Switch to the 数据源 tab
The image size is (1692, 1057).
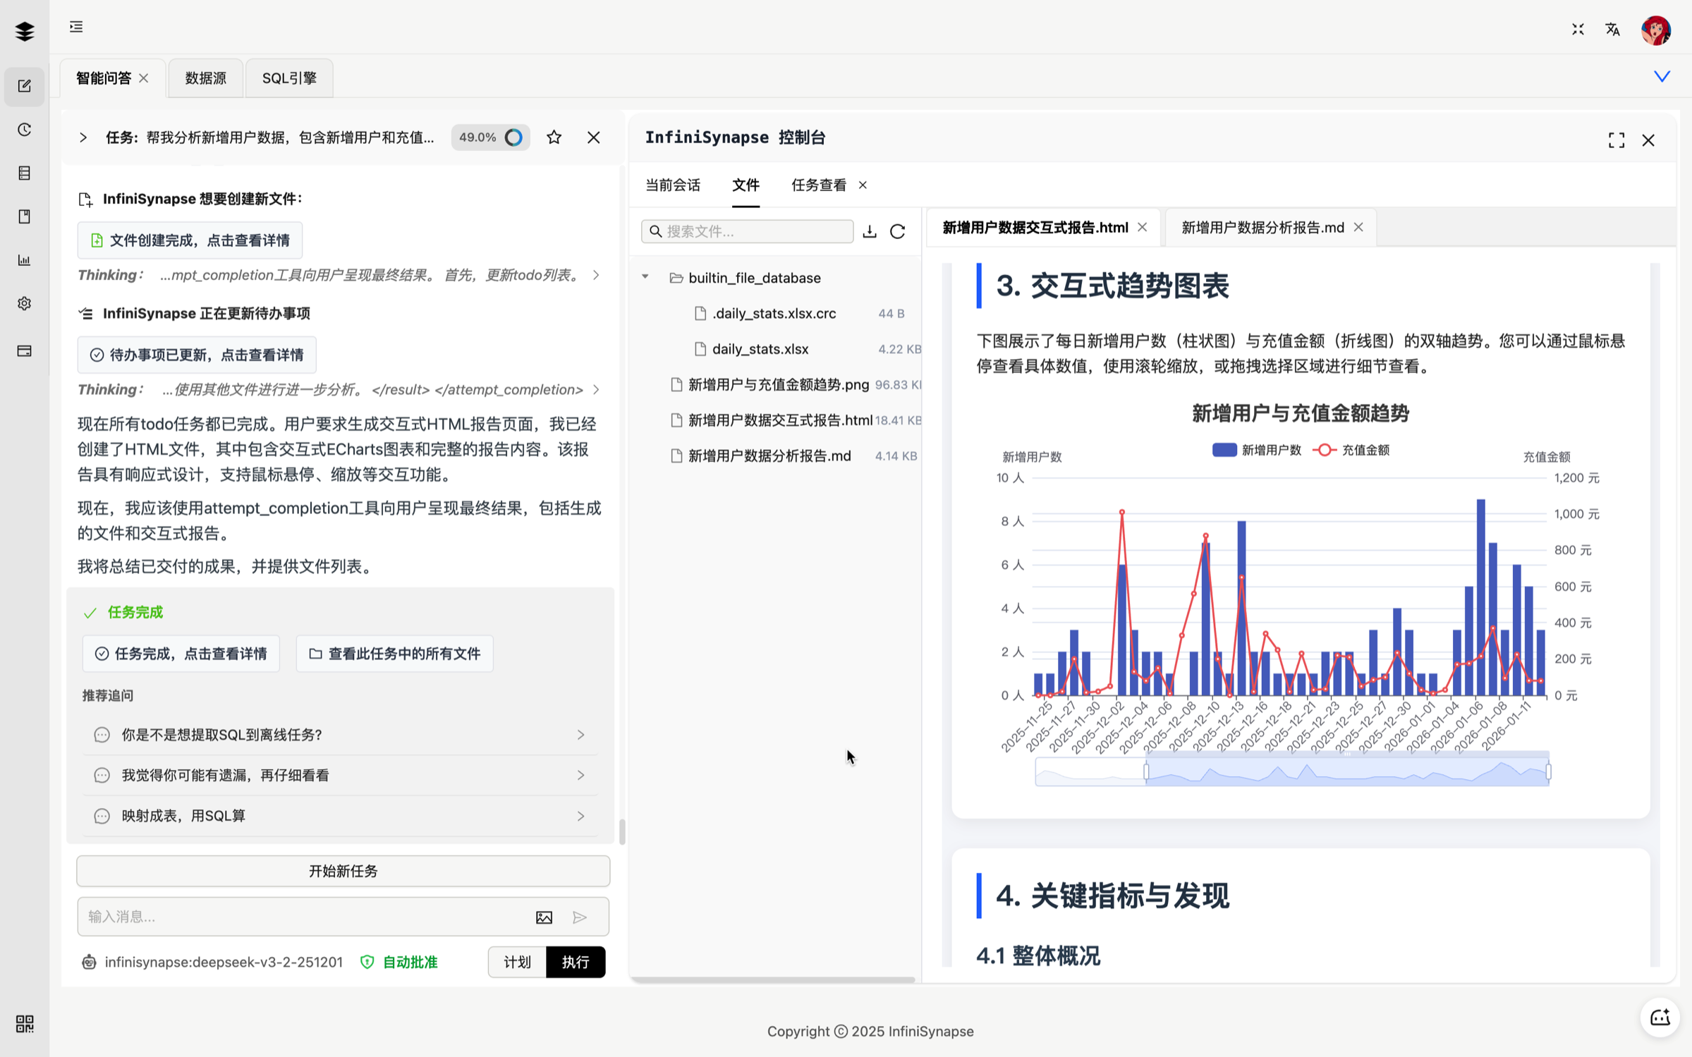[x=205, y=78]
